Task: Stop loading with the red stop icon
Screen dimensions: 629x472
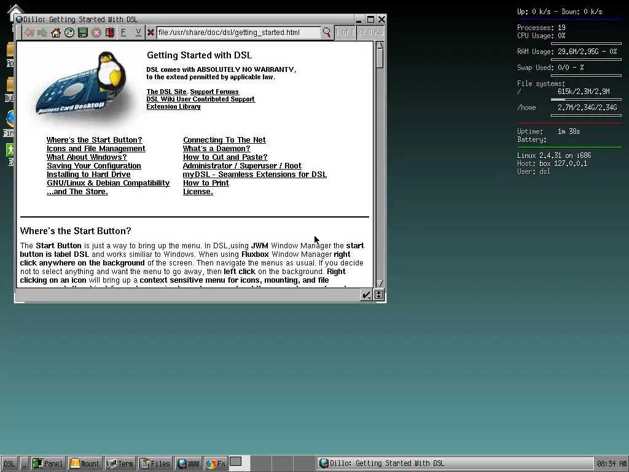Action: coord(96,33)
